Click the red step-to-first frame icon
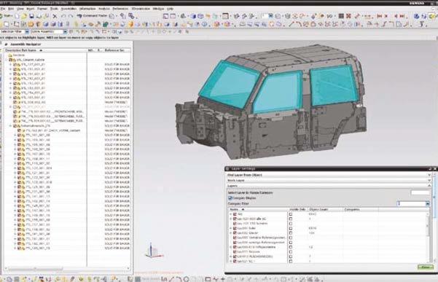This screenshot has height=282, width=438. tap(380, 16)
